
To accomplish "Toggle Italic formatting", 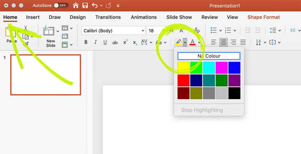I will 96,42.
